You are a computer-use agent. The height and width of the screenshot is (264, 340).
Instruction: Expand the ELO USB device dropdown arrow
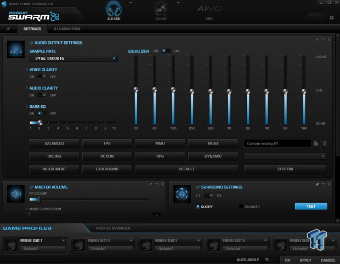(x=131, y=3)
